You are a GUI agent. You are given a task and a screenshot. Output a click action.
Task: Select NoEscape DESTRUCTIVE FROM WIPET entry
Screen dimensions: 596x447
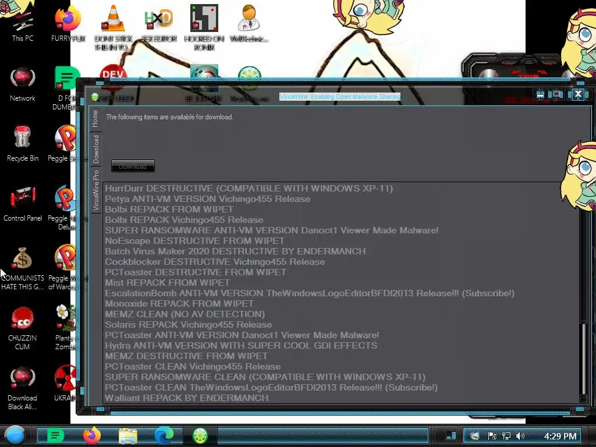click(x=194, y=241)
